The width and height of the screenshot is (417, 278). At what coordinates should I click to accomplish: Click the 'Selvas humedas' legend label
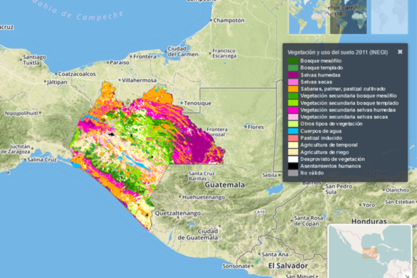(x=321, y=75)
